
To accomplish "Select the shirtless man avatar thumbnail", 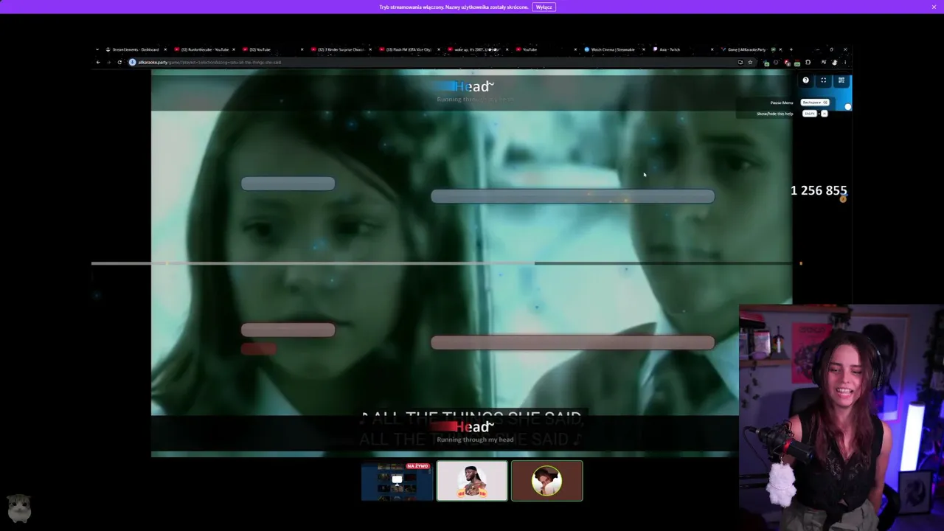I will pos(472,481).
